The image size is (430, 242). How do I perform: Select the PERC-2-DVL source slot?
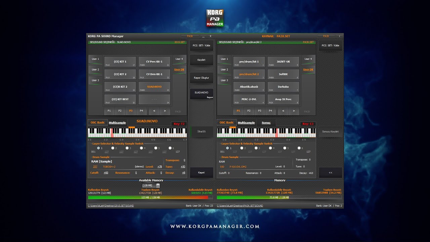tap(249, 99)
